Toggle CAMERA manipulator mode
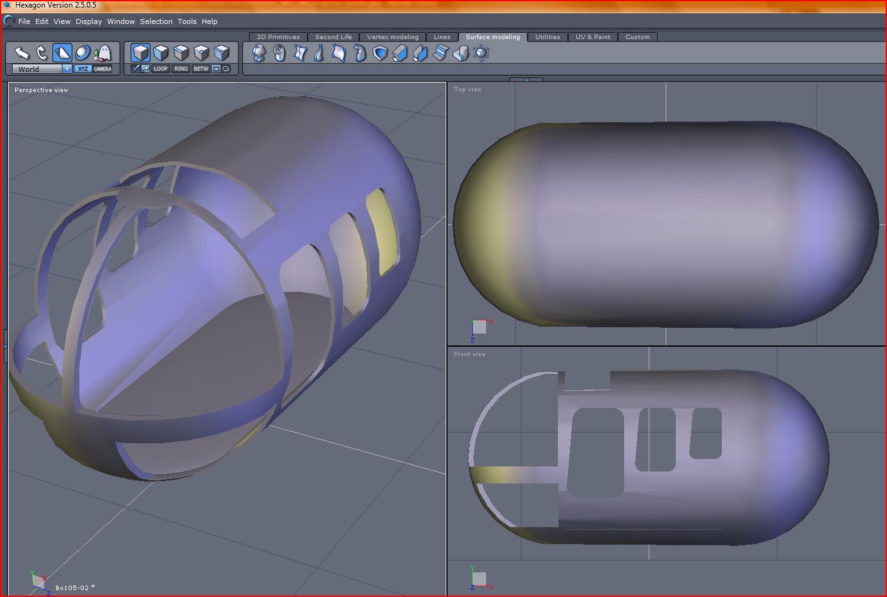Image resolution: width=887 pixels, height=597 pixels. 103,69
